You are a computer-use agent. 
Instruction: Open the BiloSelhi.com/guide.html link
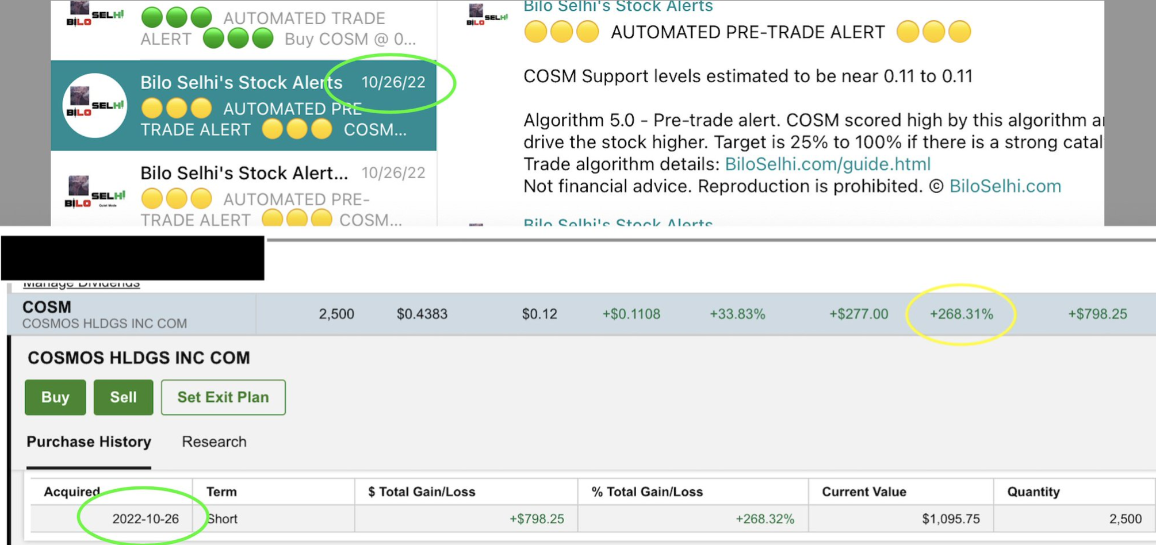point(827,164)
